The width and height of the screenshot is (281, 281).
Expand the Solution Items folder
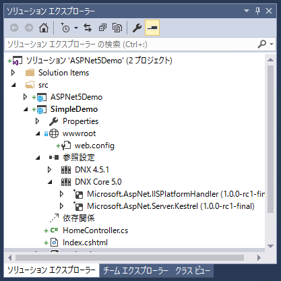(13, 73)
